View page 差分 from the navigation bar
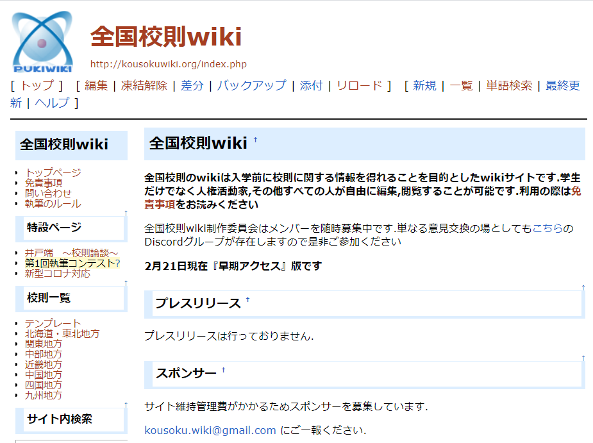This screenshot has height=443, width=593. [192, 86]
